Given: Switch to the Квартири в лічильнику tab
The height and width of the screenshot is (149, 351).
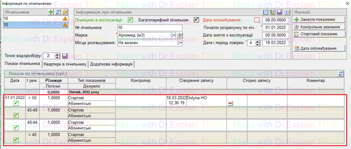Looking at the screenshot, I should [x=65, y=64].
